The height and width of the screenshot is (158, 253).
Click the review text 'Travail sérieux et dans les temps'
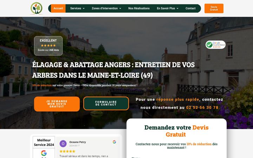coord(84,156)
